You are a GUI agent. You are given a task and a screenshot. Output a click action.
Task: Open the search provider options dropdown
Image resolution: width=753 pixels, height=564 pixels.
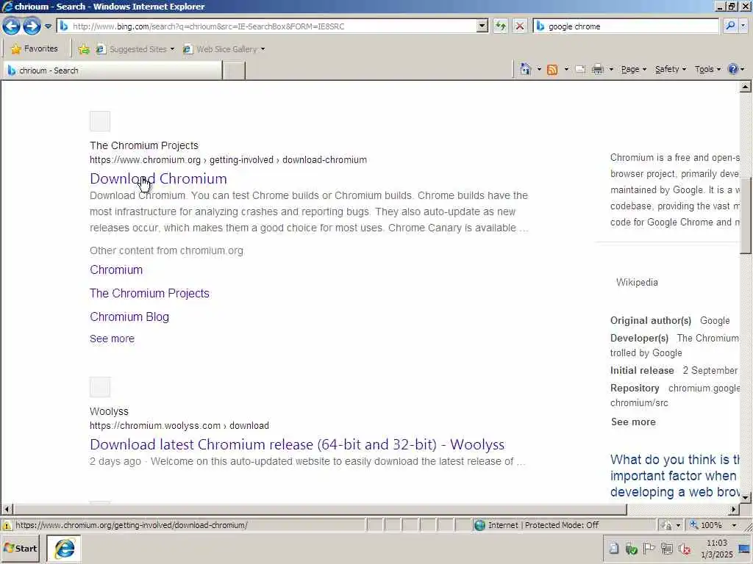pos(743,26)
